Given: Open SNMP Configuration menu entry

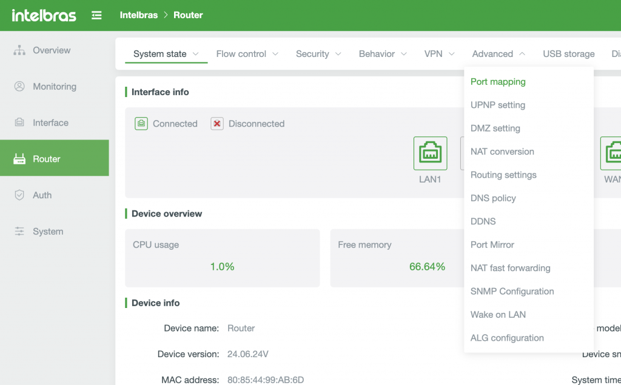Looking at the screenshot, I should 512,292.
